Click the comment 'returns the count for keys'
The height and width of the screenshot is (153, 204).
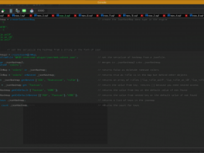coord(119,105)
